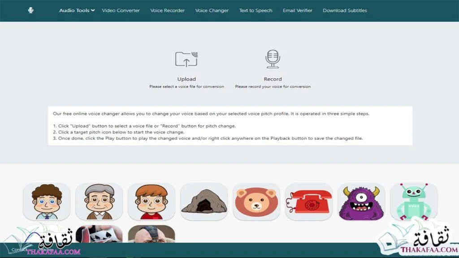Go to Download Subtitles

[345, 10]
